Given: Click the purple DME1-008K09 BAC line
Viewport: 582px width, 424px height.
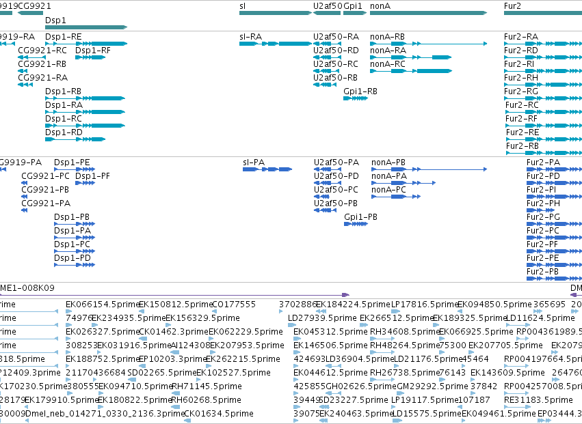Looking at the screenshot, I should (174, 295).
